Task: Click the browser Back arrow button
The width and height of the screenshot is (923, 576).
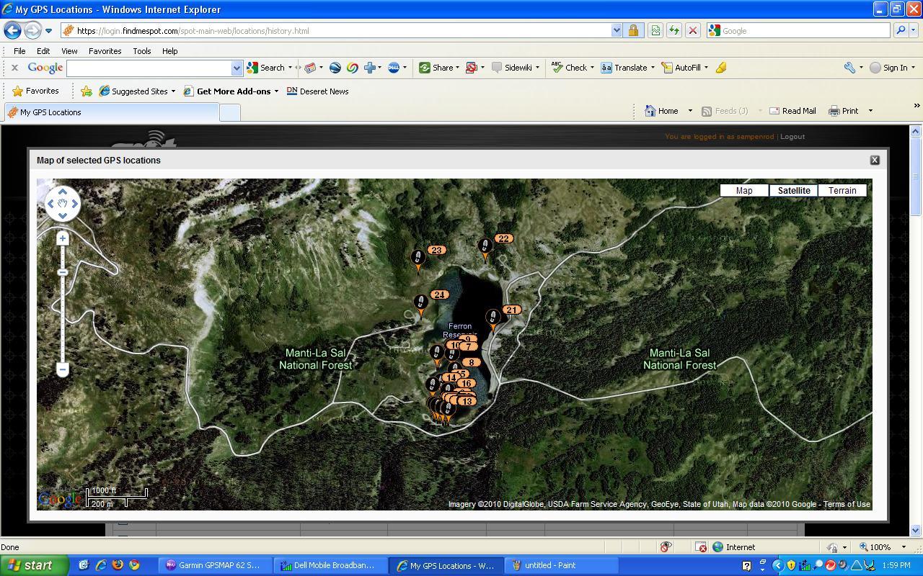Action: (x=12, y=30)
